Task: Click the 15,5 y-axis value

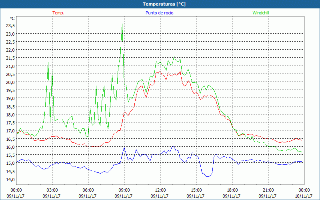Action: 10,155
